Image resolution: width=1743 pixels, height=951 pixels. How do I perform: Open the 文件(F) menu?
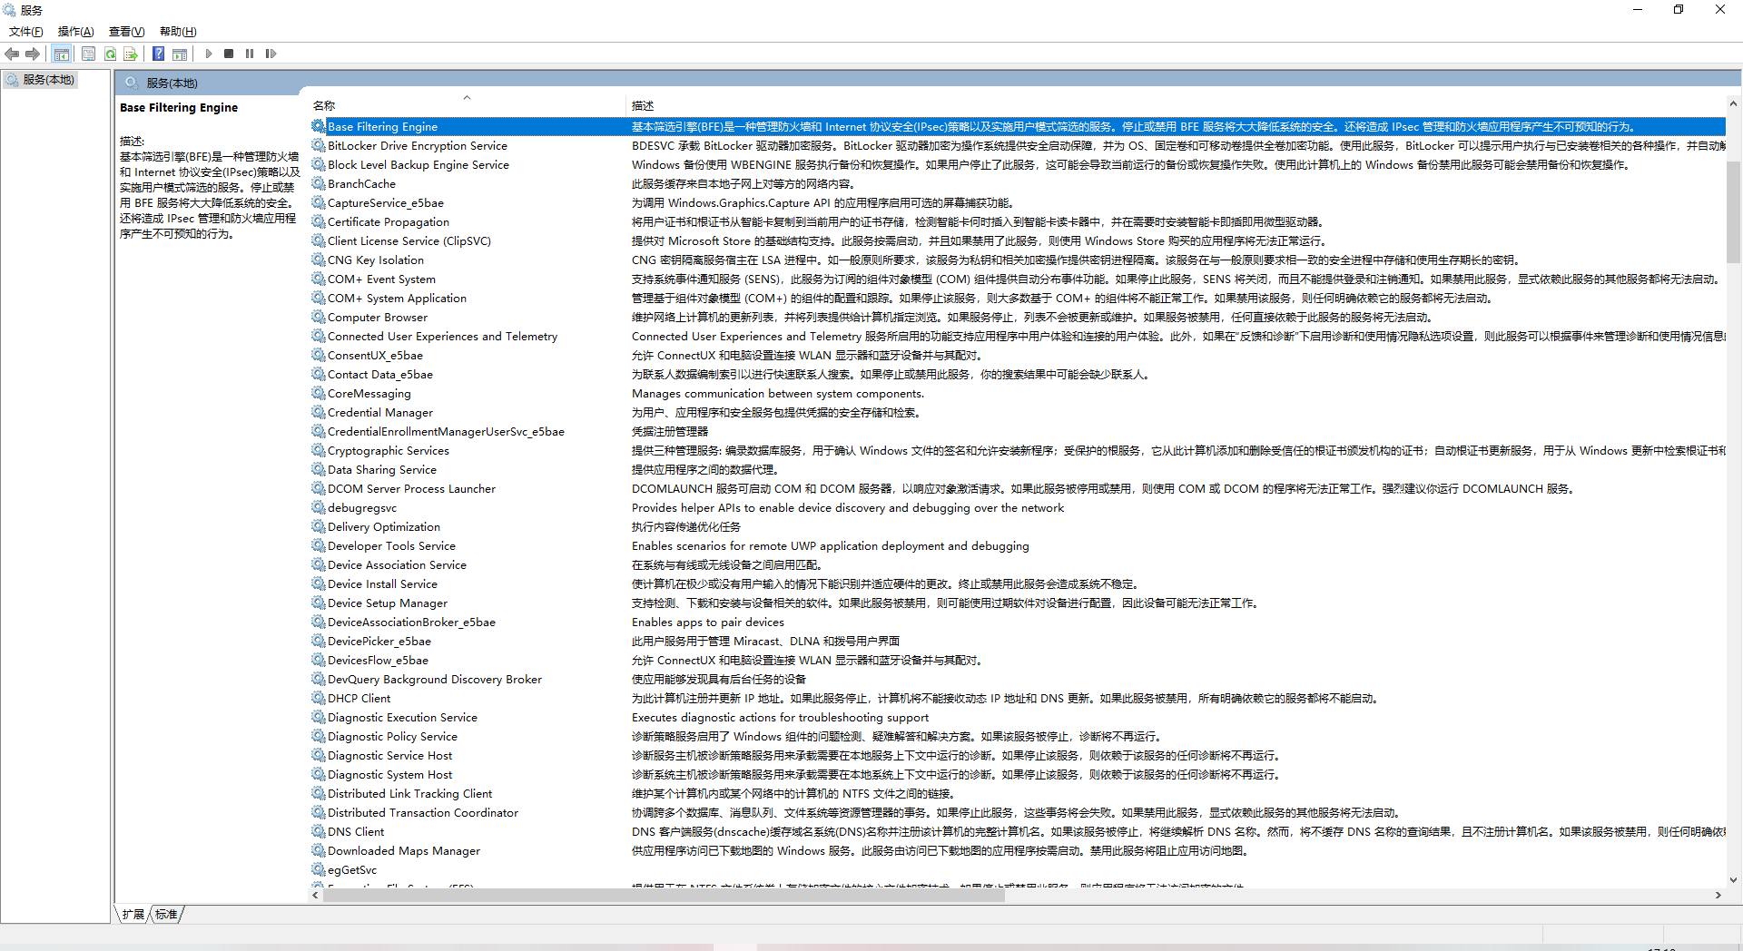[25, 32]
